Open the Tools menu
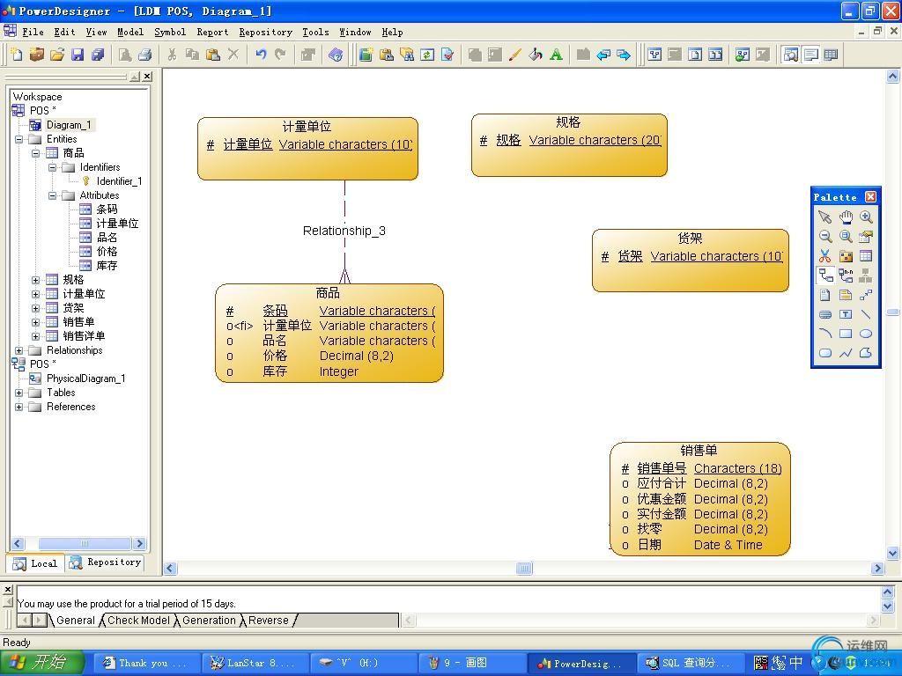This screenshot has width=902, height=676. pyautogui.click(x=316, y=32)
